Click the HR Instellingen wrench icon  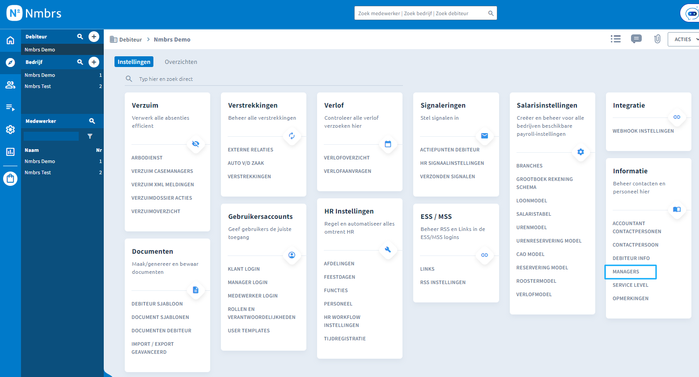[388, 250]
